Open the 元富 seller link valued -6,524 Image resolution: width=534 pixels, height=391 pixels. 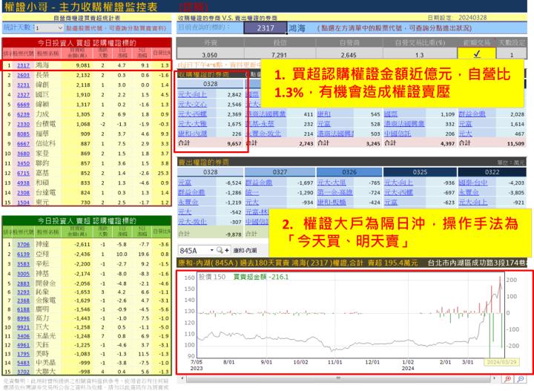[x=184, y=183]
